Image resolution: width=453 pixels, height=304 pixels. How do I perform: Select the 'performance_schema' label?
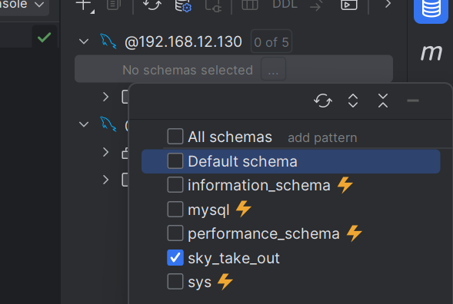pos(264,233)
